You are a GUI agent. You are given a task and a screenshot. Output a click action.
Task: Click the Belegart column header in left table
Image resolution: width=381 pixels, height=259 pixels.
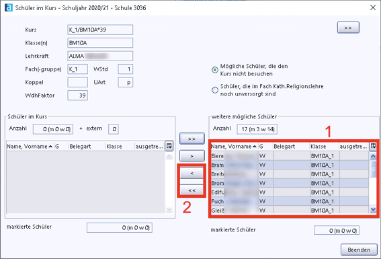pos(87,147)
